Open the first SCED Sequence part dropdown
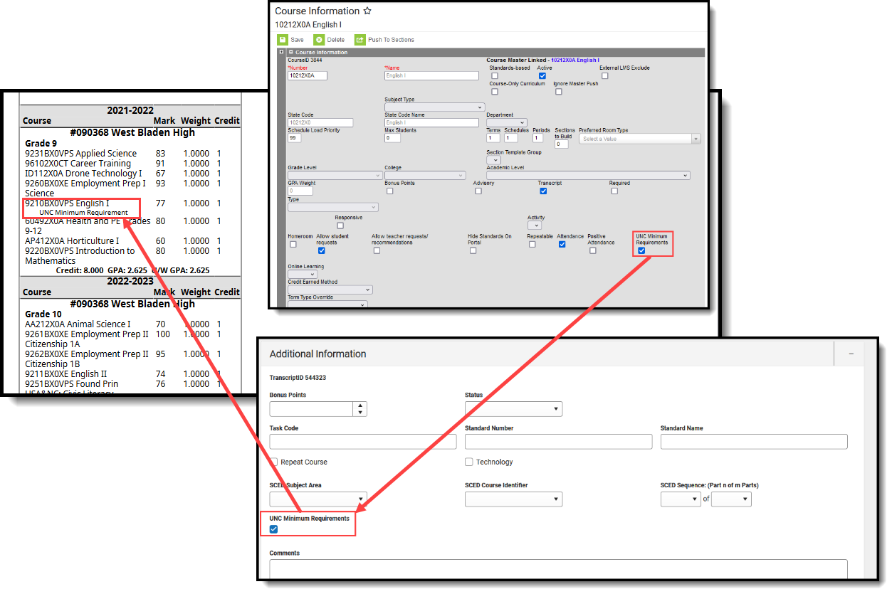892x594 pixels. tap(681, 499)
